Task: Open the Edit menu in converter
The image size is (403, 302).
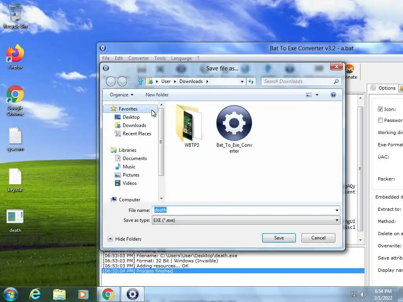Action: (118, 58)
